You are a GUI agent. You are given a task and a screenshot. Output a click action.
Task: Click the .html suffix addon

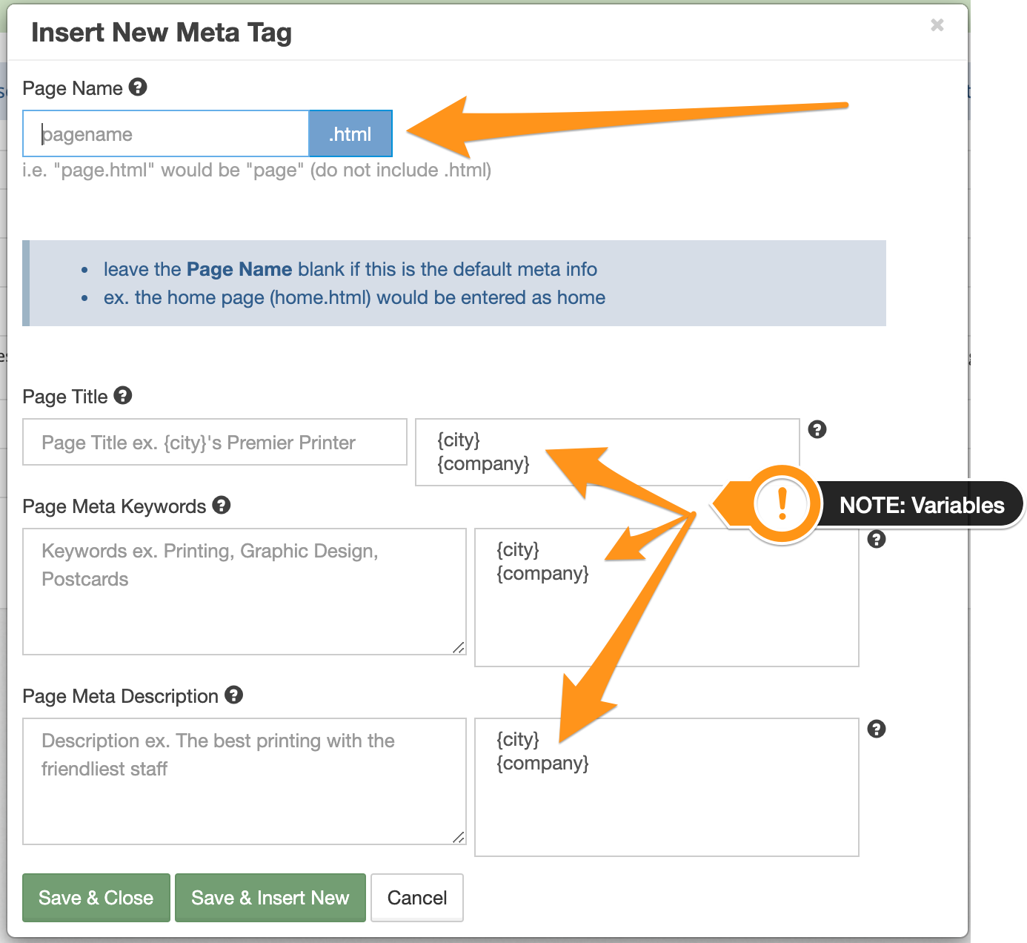coord(350,134)
